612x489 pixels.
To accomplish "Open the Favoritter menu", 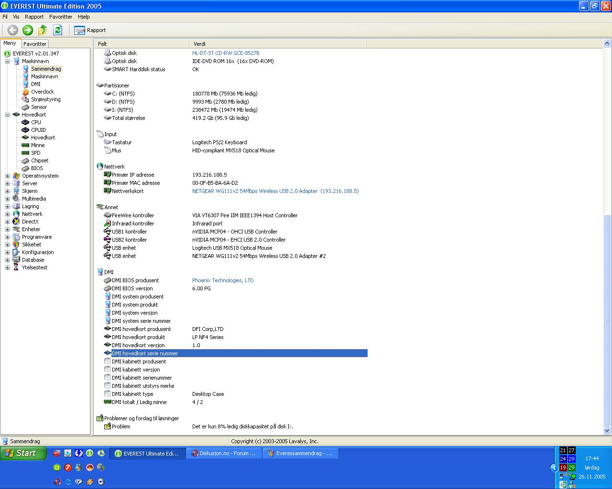I will click(x=61, y=17).
